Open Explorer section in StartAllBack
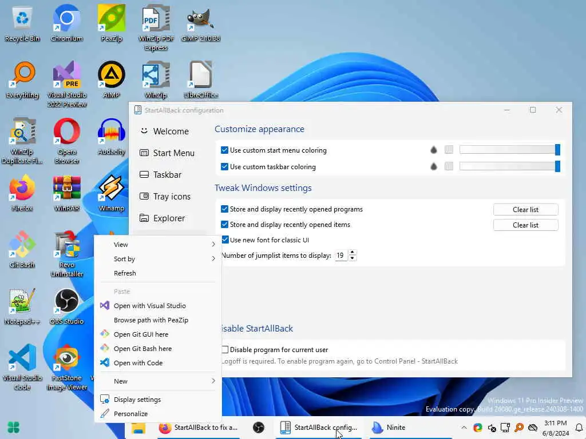 click(x=171, y=218)
